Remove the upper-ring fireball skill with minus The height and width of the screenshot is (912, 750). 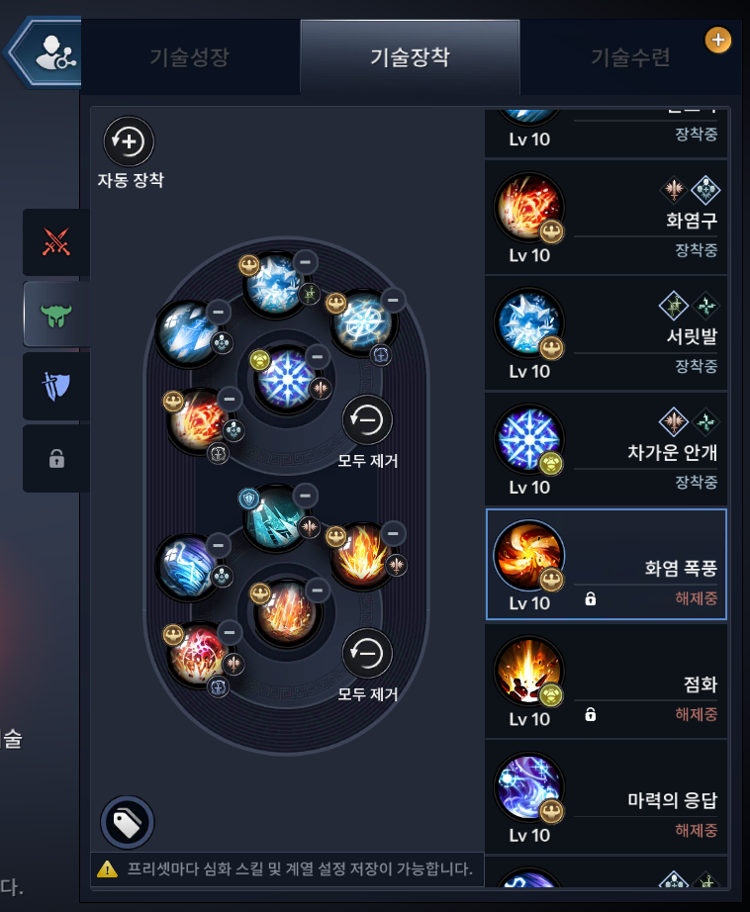click(x=230, y=399)
